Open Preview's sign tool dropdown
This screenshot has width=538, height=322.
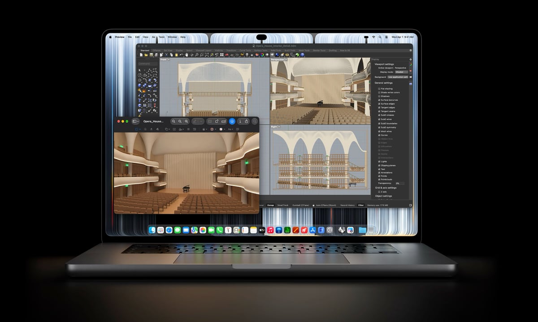(x=181, y=129)
